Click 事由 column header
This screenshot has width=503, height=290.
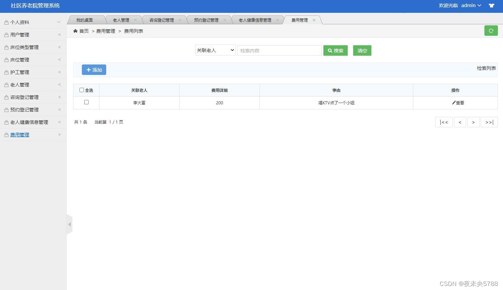coord(336,90)
